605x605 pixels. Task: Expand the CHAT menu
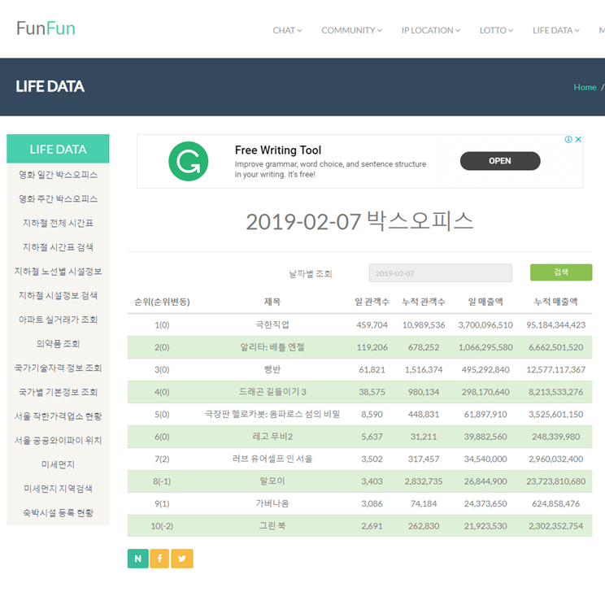tap(287, 30)
